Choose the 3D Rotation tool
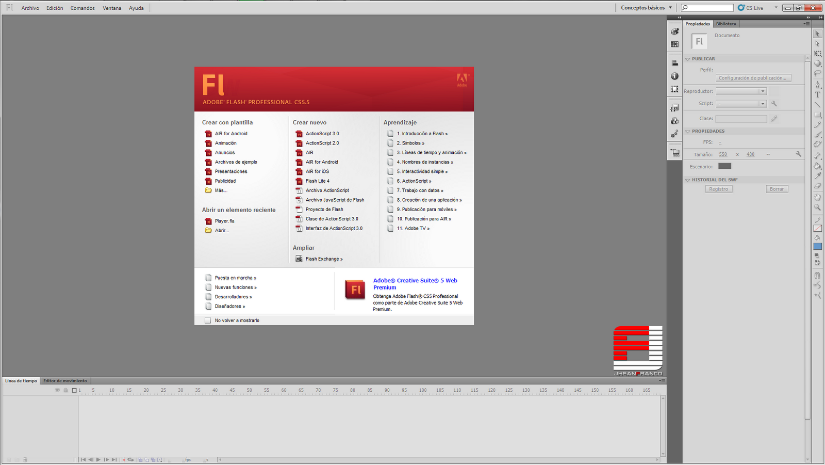825x465 pixels. tap(817, 63)
